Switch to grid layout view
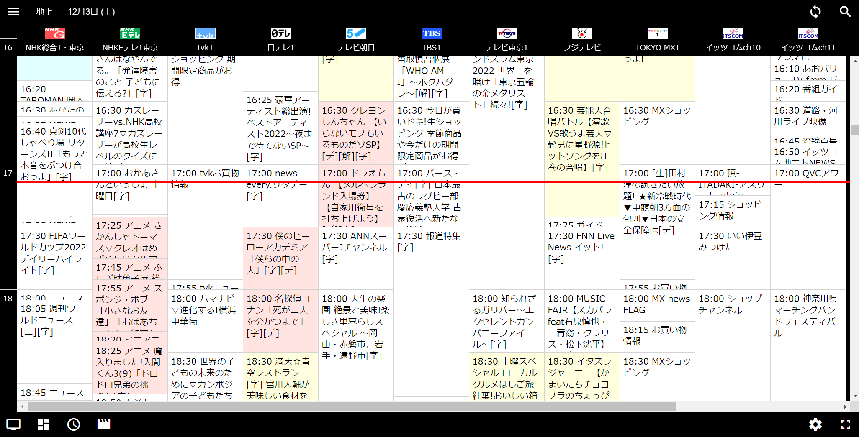This screenshot has height=437, width=859. (43, 424)
